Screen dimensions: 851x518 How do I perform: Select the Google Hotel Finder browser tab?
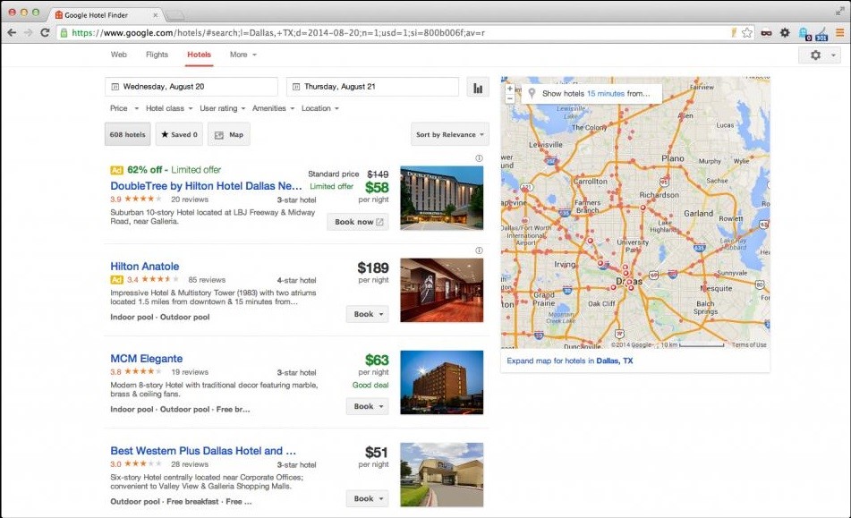106,15
